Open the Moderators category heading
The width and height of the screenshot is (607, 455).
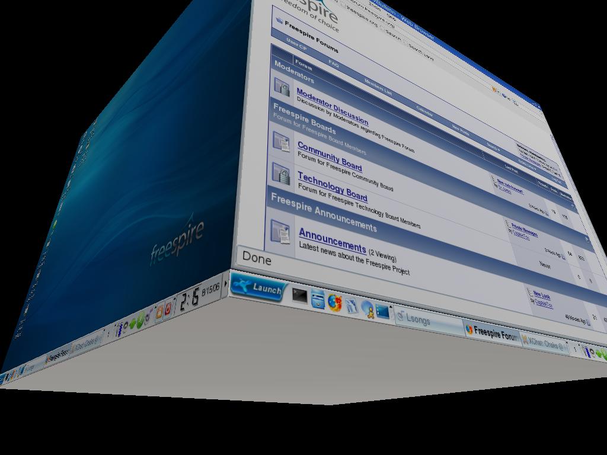(x=294, y=72)
